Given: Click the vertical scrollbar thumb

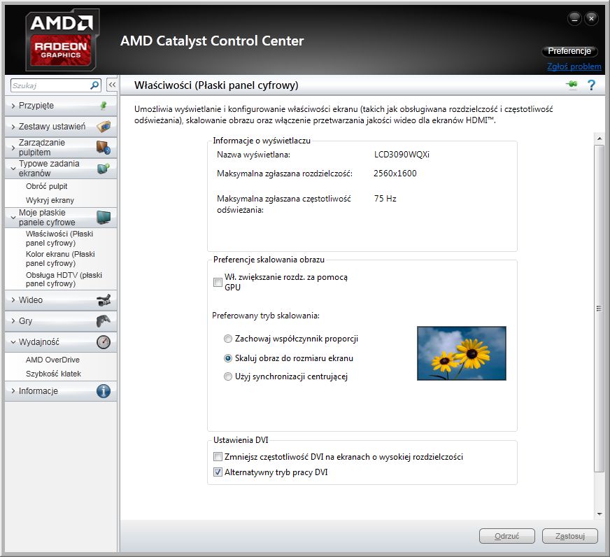Looking at the screenshot, I should click(599, 309).
